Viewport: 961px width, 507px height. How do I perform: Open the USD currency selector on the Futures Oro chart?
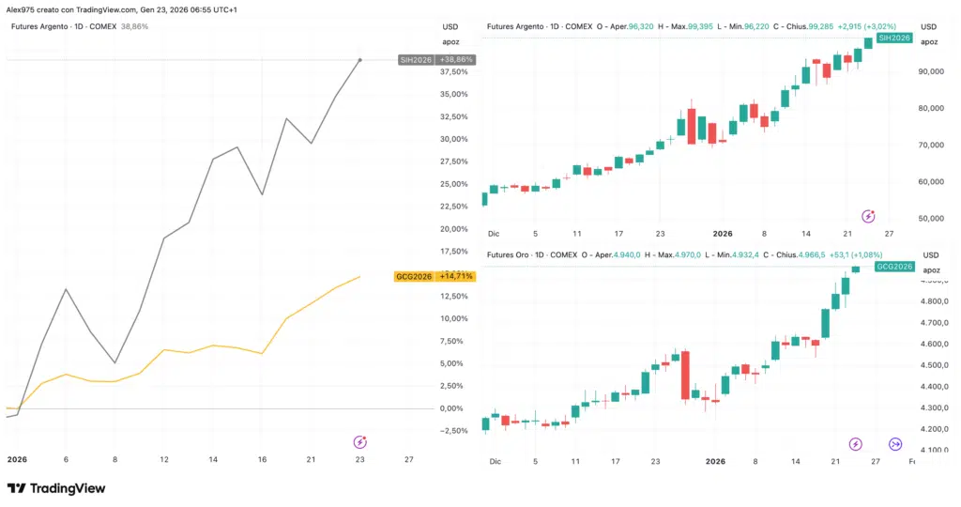click(x=930, y=255)
